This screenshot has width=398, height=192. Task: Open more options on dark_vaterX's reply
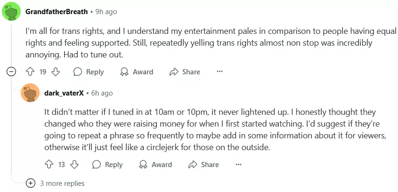tap(238, 164)
